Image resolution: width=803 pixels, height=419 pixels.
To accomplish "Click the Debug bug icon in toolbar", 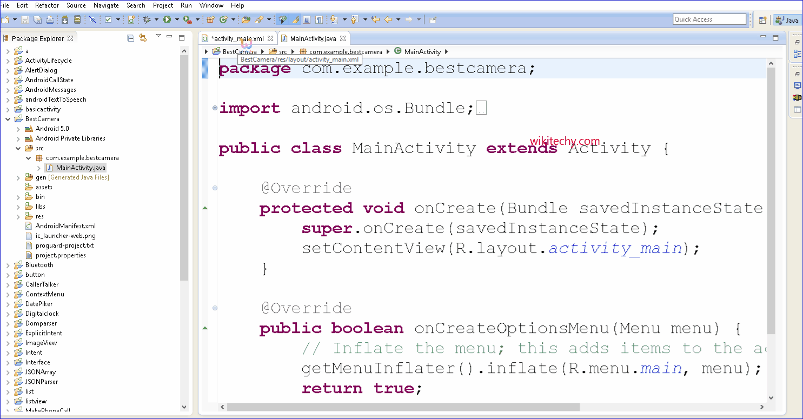I will pyautogui.click(x=147, y=19).
